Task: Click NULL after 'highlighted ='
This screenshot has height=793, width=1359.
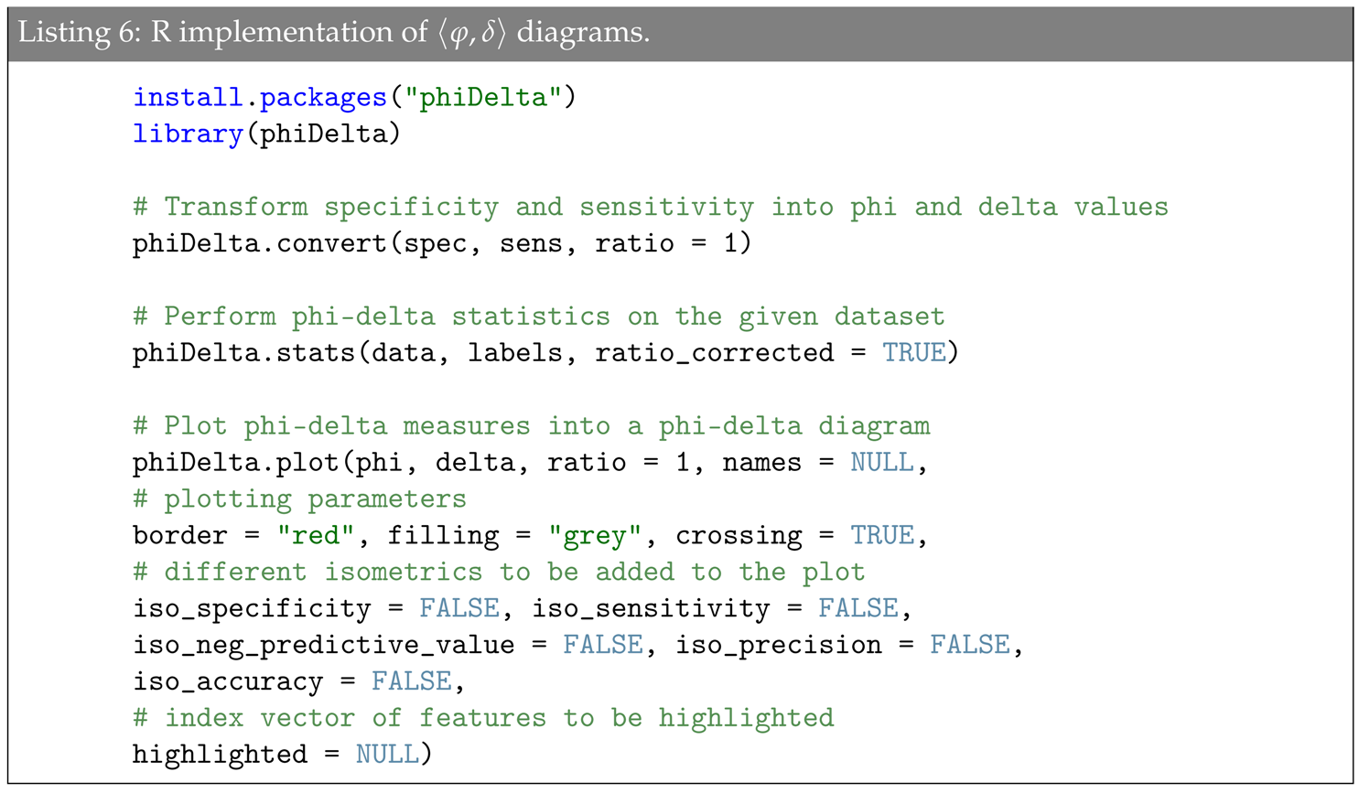Action: pos(387,755)
